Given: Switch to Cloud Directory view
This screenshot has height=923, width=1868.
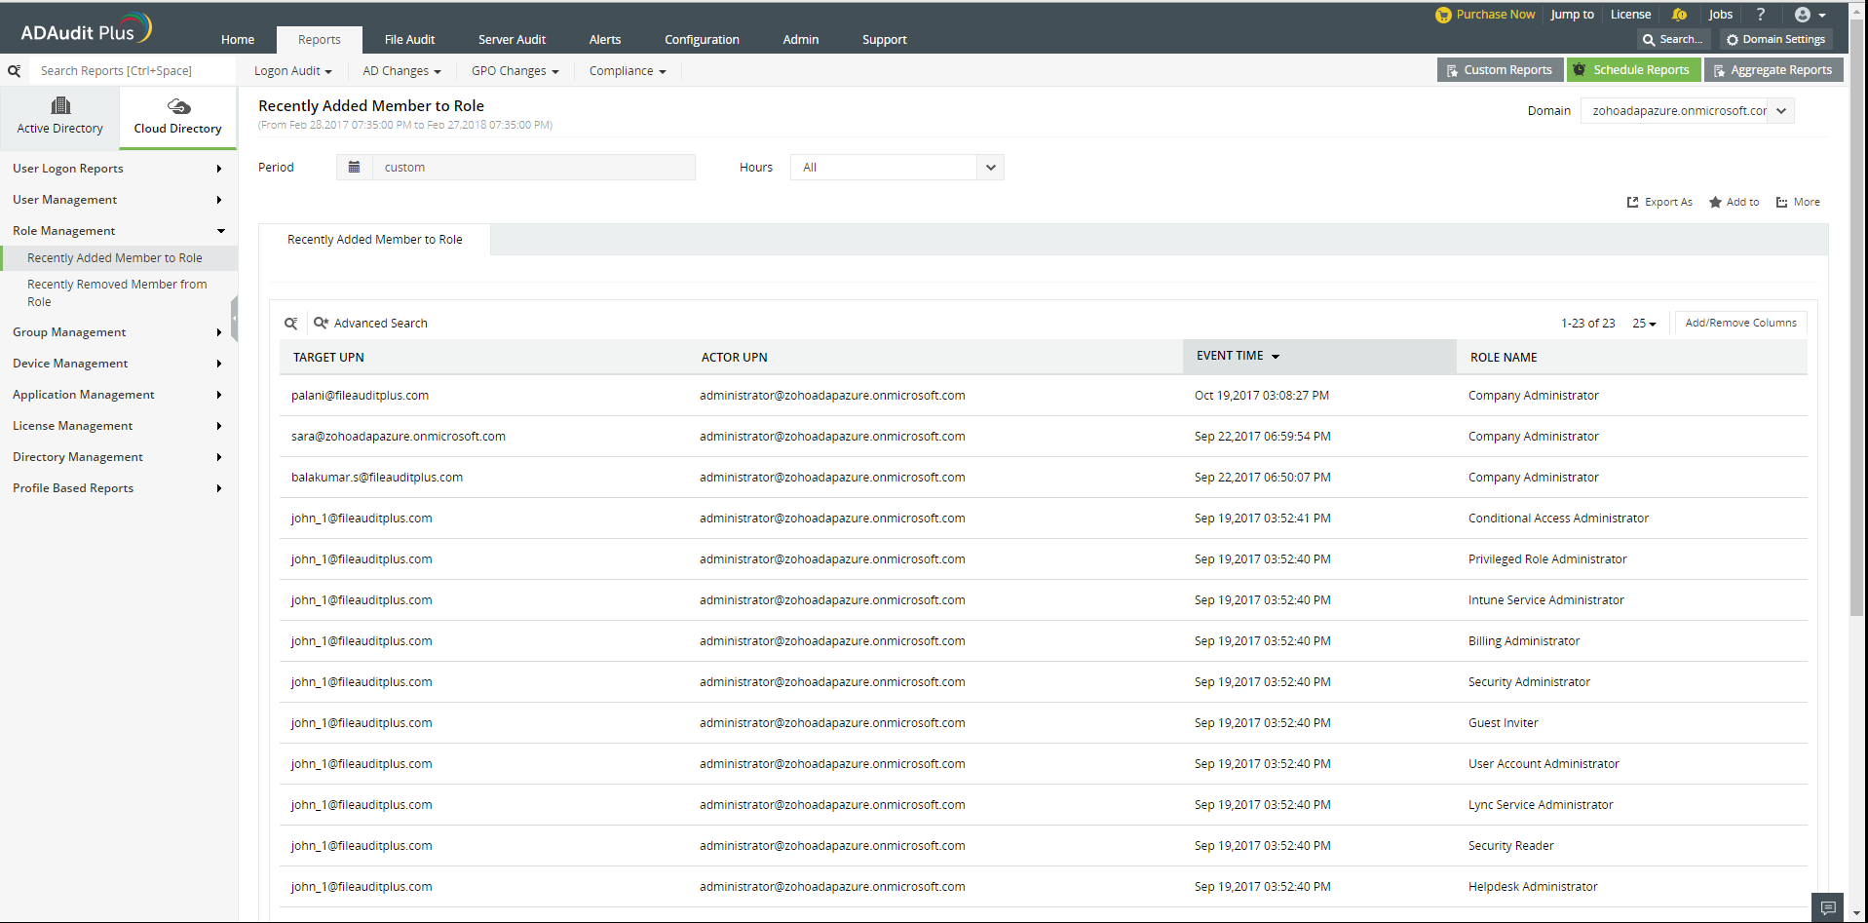Looking at the screenshot, I should 178,117.
